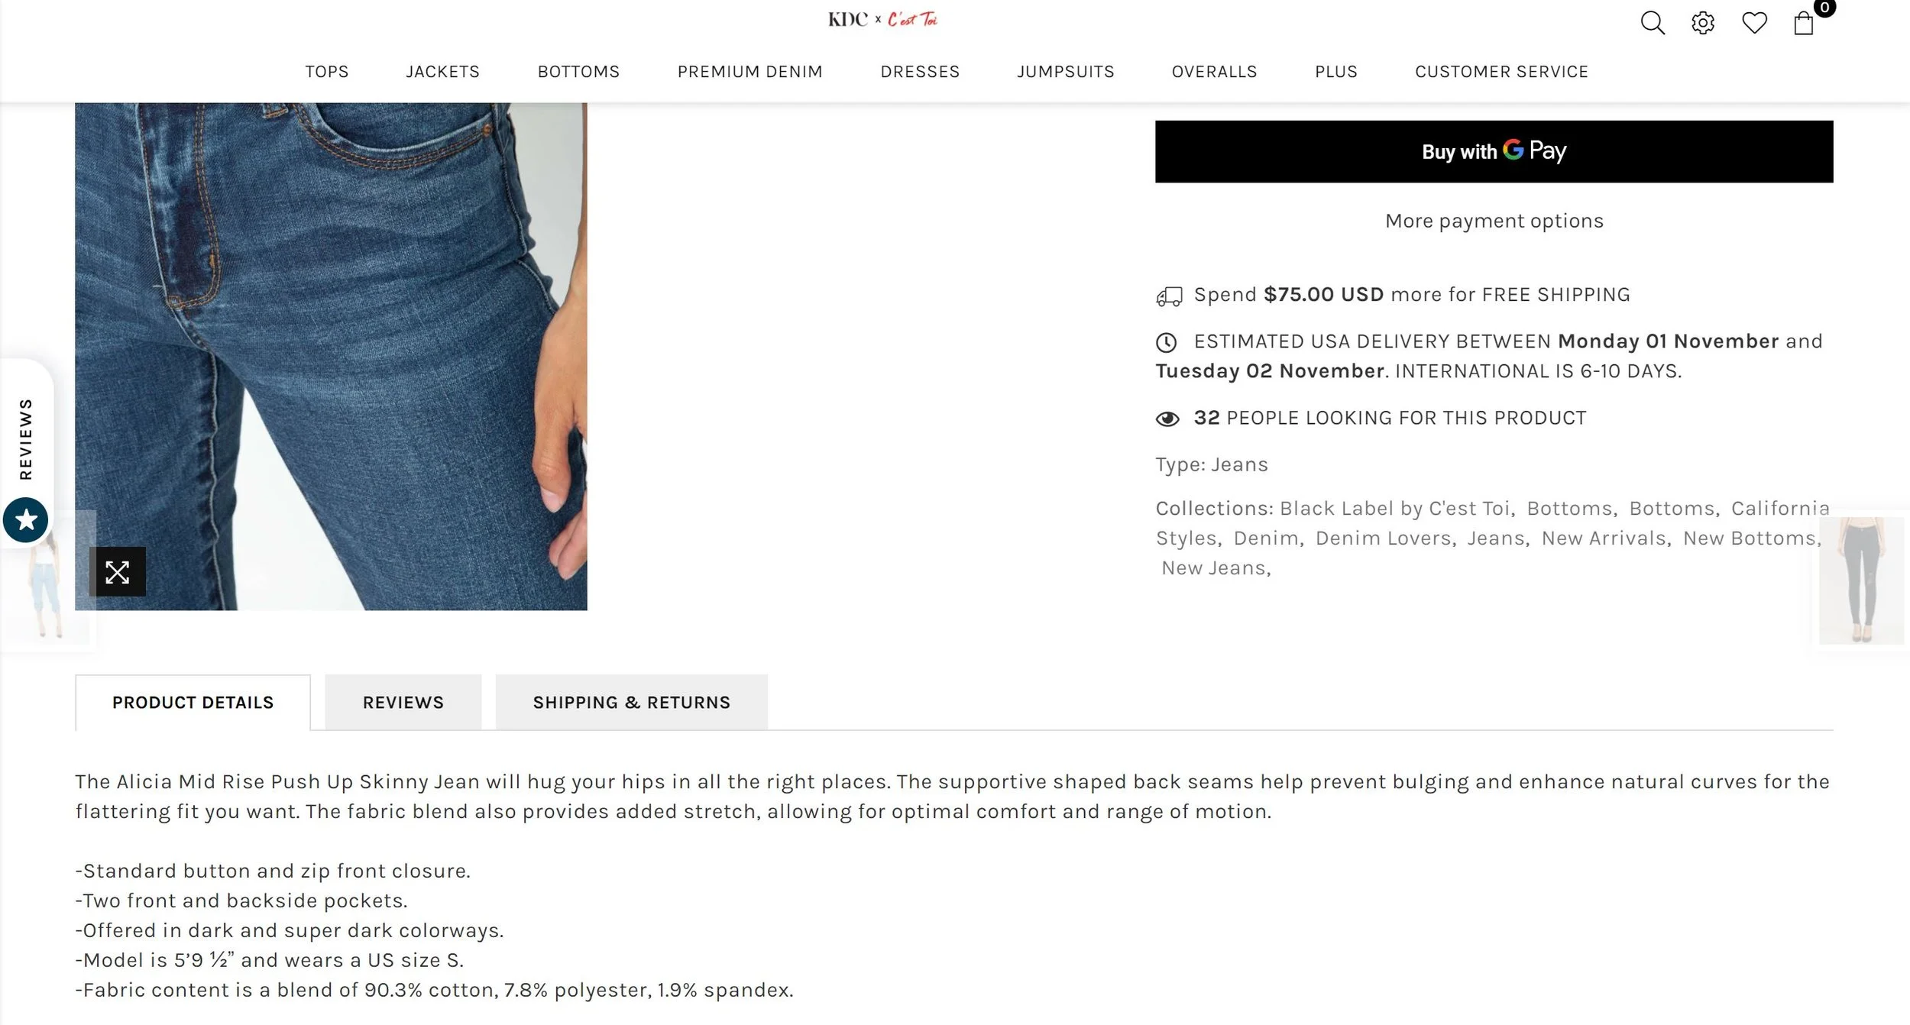Open the search magnifier icon
Screen dimensions: 1910x1025
[x=1652, y=23]
